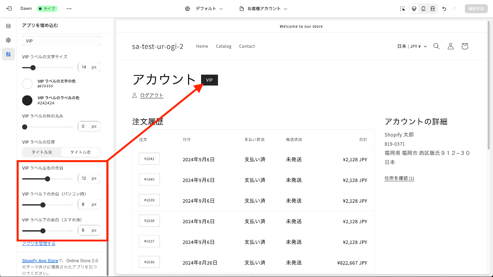Screen dimensions: 493x277
Task: Select タイトル左 label position
Action: click(42, 152)
